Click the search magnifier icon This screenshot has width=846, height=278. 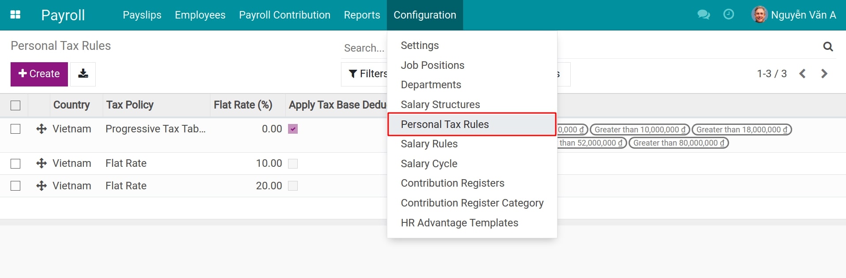pos(828,46)
